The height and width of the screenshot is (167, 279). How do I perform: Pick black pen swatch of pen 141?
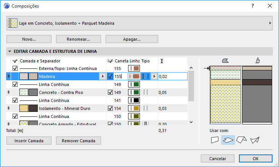click(x=134, y=100)
